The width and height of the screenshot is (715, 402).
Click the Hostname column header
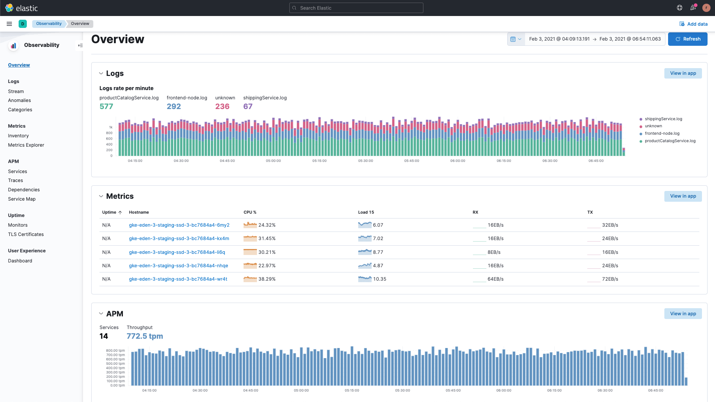[x=139, y=213]
